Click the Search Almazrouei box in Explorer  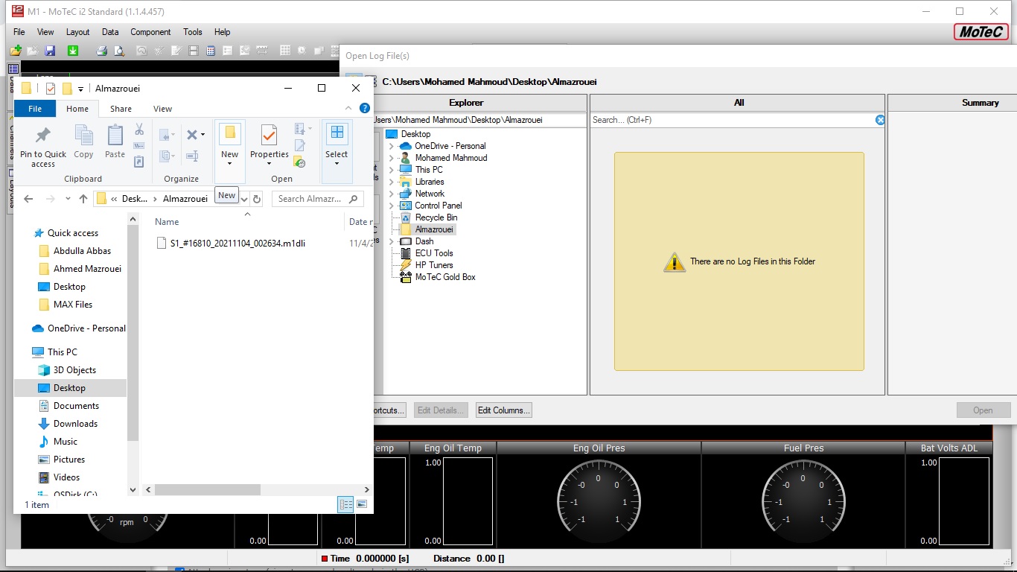(x=317, y=199)
